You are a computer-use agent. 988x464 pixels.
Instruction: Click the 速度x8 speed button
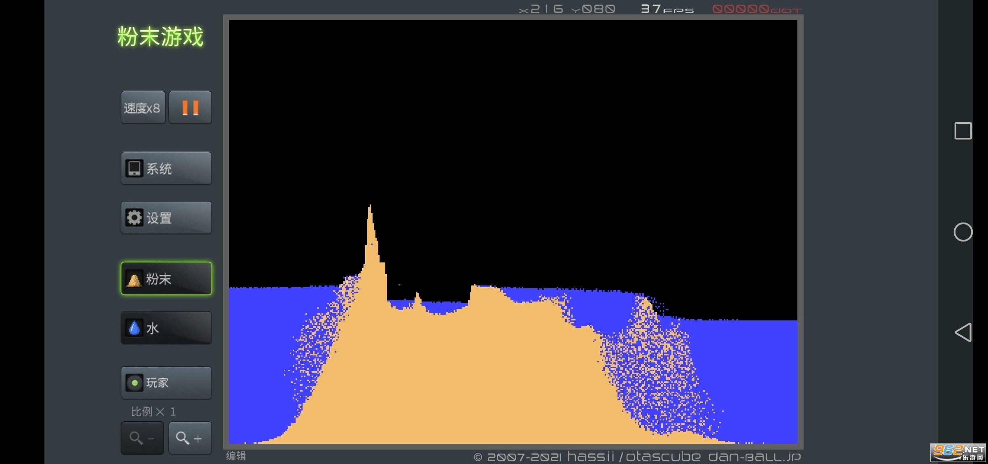142,108
